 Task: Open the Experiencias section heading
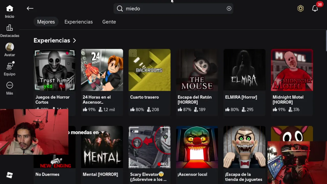click(52, 40)
